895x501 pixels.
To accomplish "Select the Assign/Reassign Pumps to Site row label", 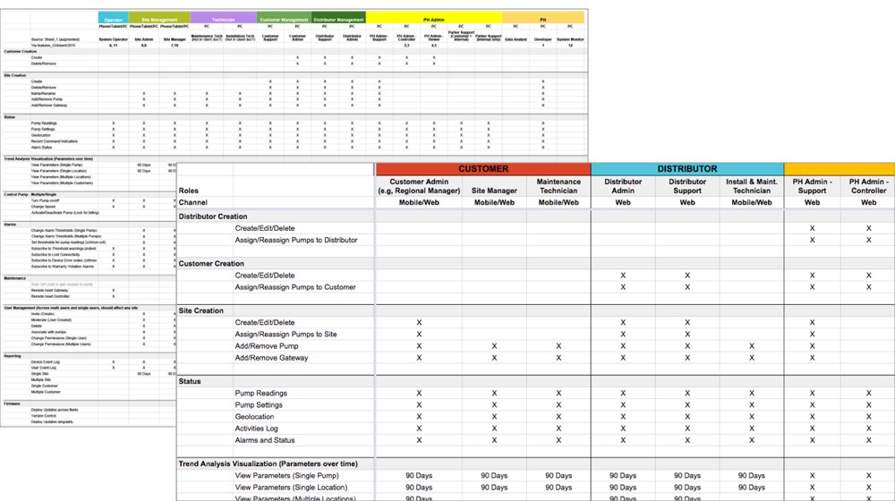I will click(x=286, y=334).
